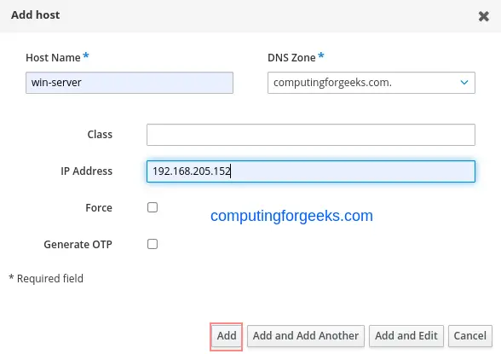Click the Force label text

[x=99, y=208]
